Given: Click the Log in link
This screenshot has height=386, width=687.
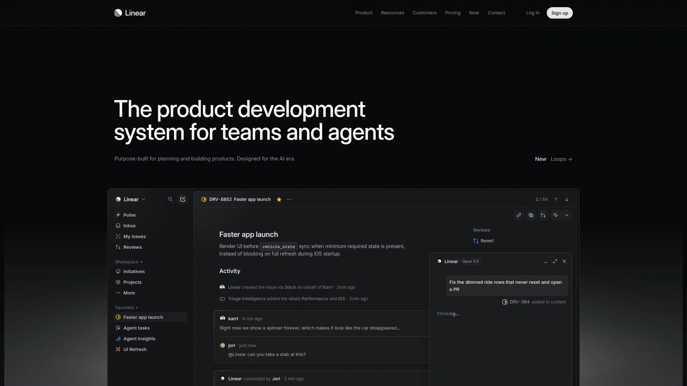Looking at the screenshot, I should (532, 13).
